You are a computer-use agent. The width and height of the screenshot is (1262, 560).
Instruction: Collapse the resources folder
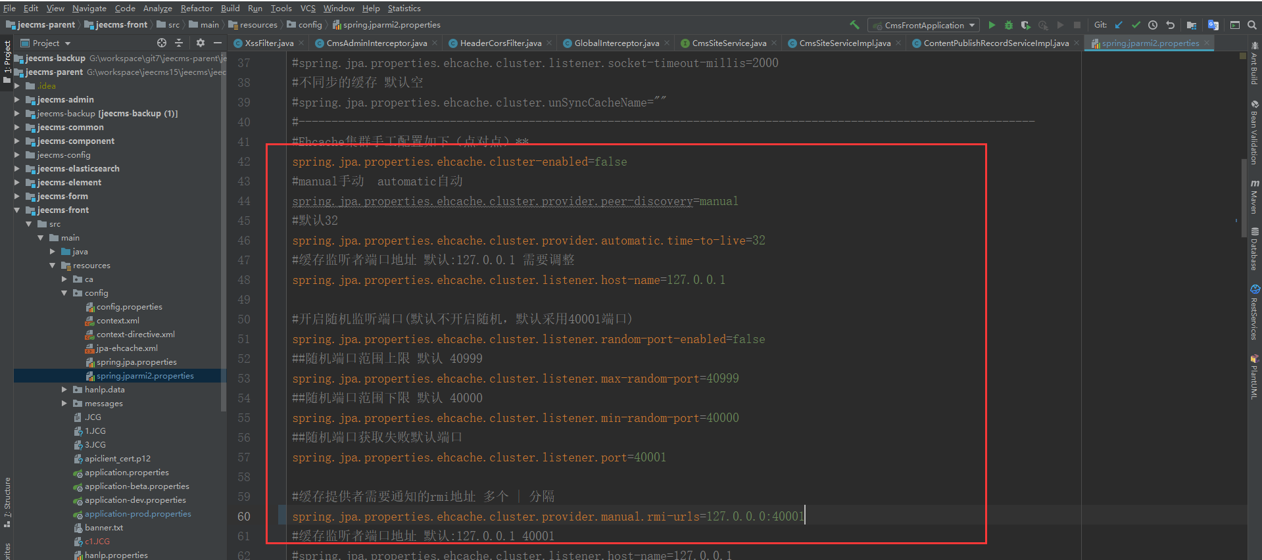[x=53, y=266]
